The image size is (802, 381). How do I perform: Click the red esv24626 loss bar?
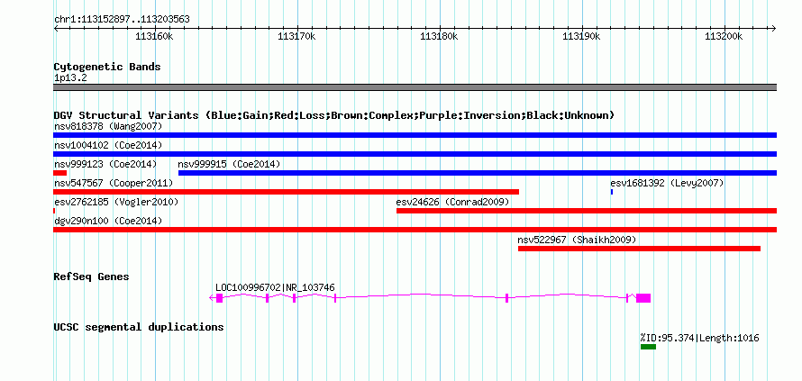coord(587,211)
